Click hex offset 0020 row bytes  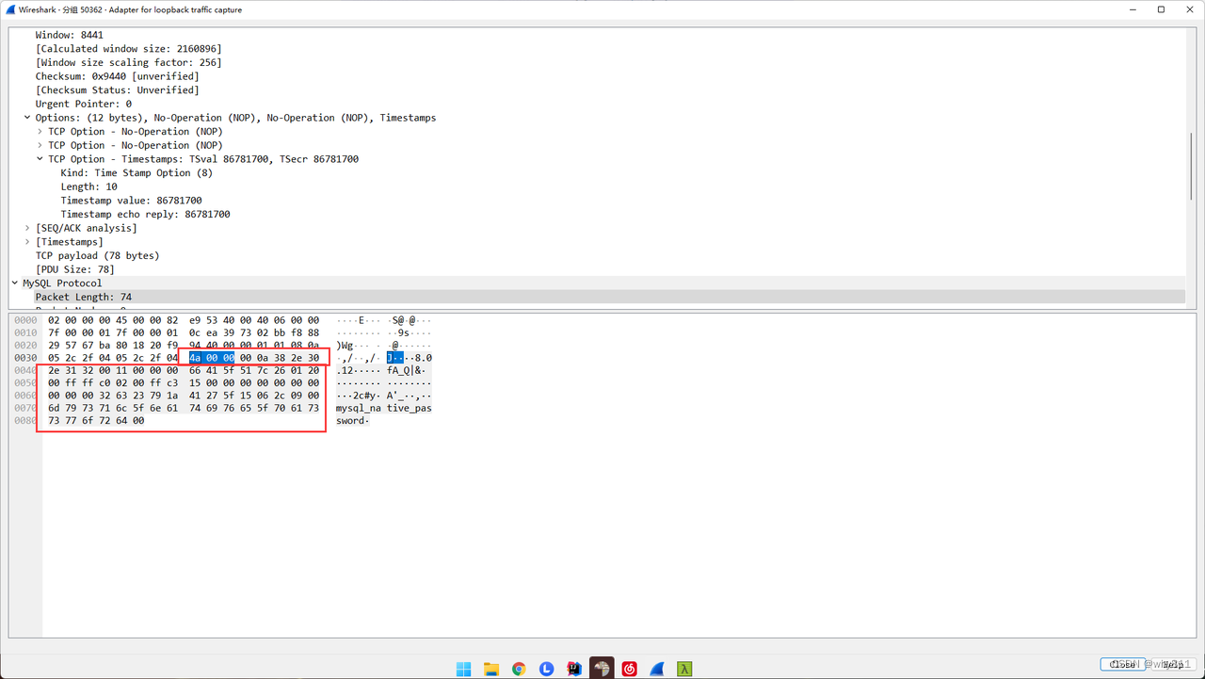coord(184,346)
